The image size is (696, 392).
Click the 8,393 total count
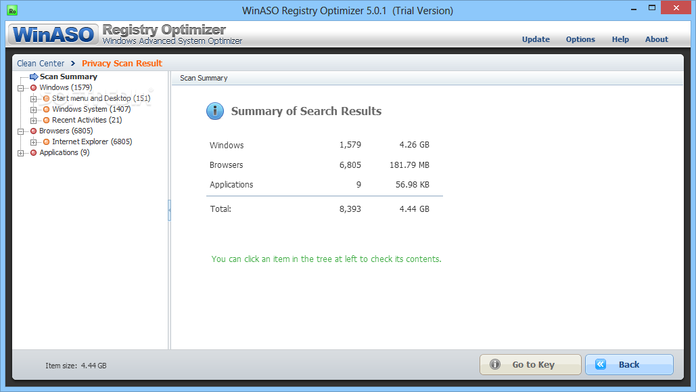pyautogui.click(x=350, y=209)
